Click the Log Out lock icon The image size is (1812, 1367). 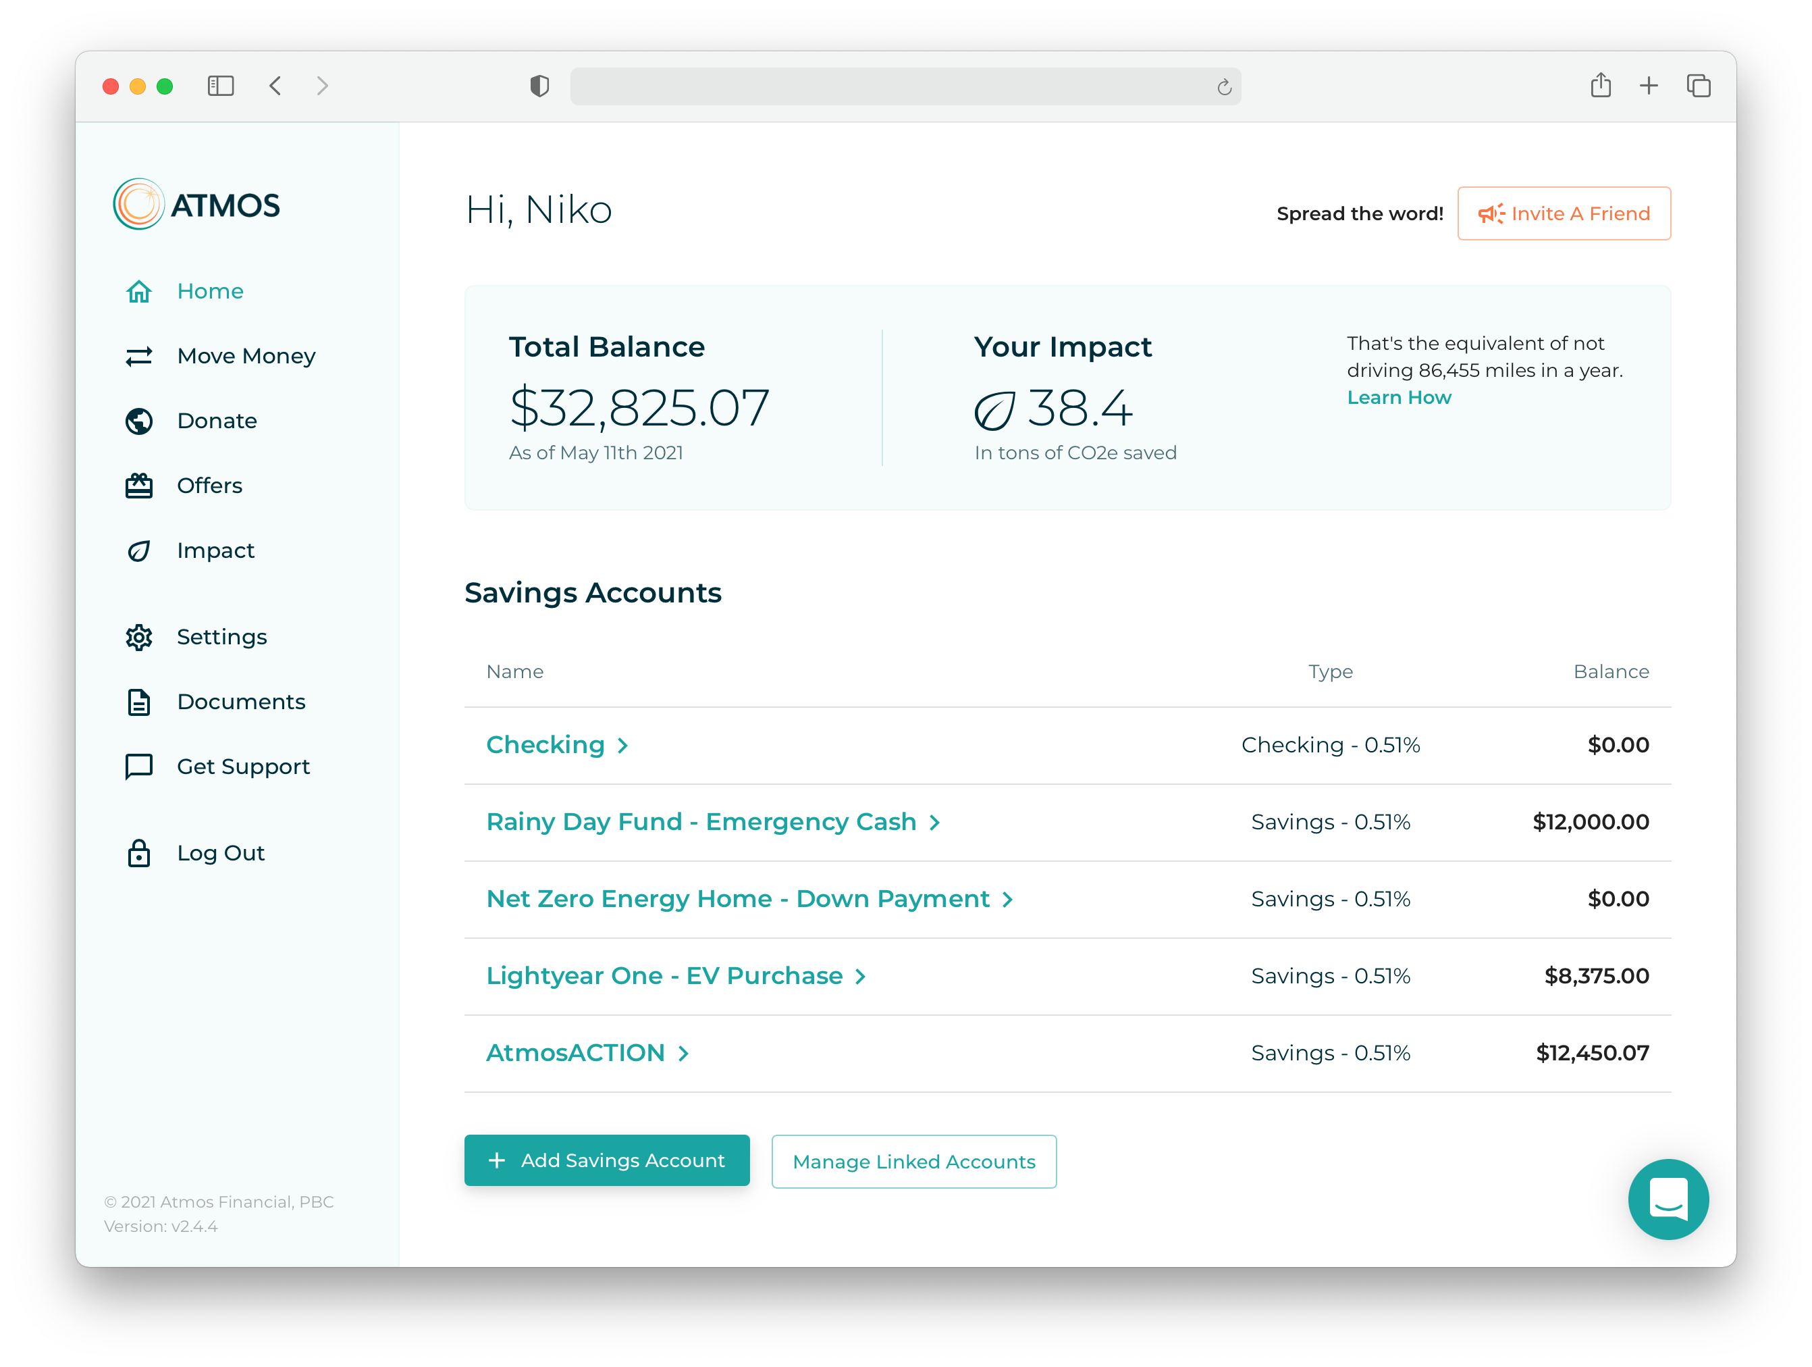(x=138, y=853)
